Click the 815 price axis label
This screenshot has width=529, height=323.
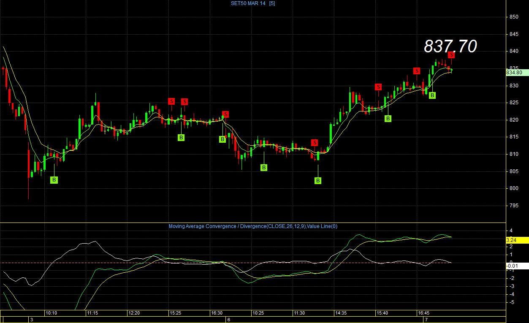coord(514,137)
